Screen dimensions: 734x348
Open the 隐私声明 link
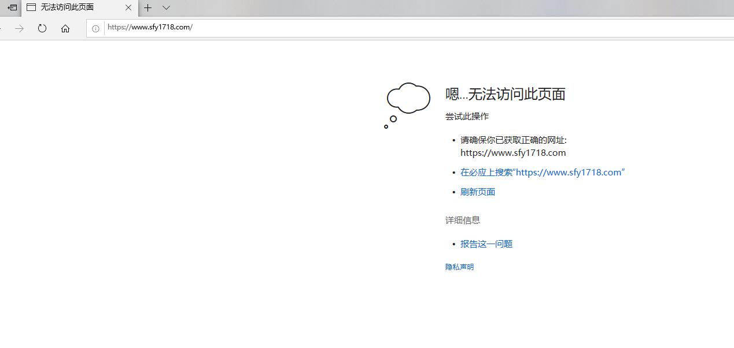(x=459, y=267)
